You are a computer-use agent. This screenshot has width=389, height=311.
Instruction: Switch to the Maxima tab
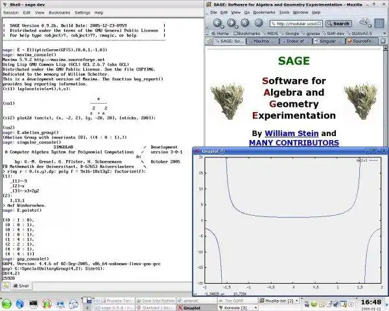tap(263, 41)
